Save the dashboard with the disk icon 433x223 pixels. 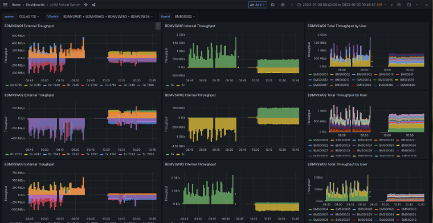click(273, 5)
